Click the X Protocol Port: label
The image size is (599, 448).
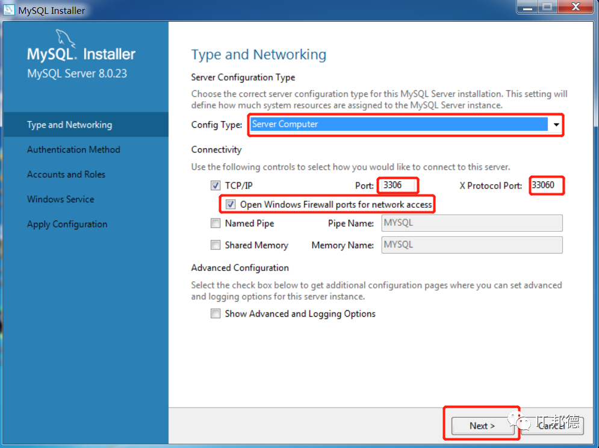click(x=491, y=186)
